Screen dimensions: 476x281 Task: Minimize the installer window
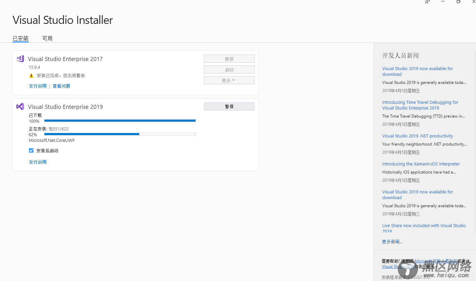pyautogui.click(x=443, y=2)
